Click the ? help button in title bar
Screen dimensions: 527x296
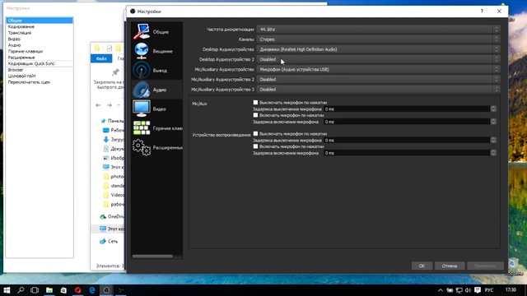482,11
